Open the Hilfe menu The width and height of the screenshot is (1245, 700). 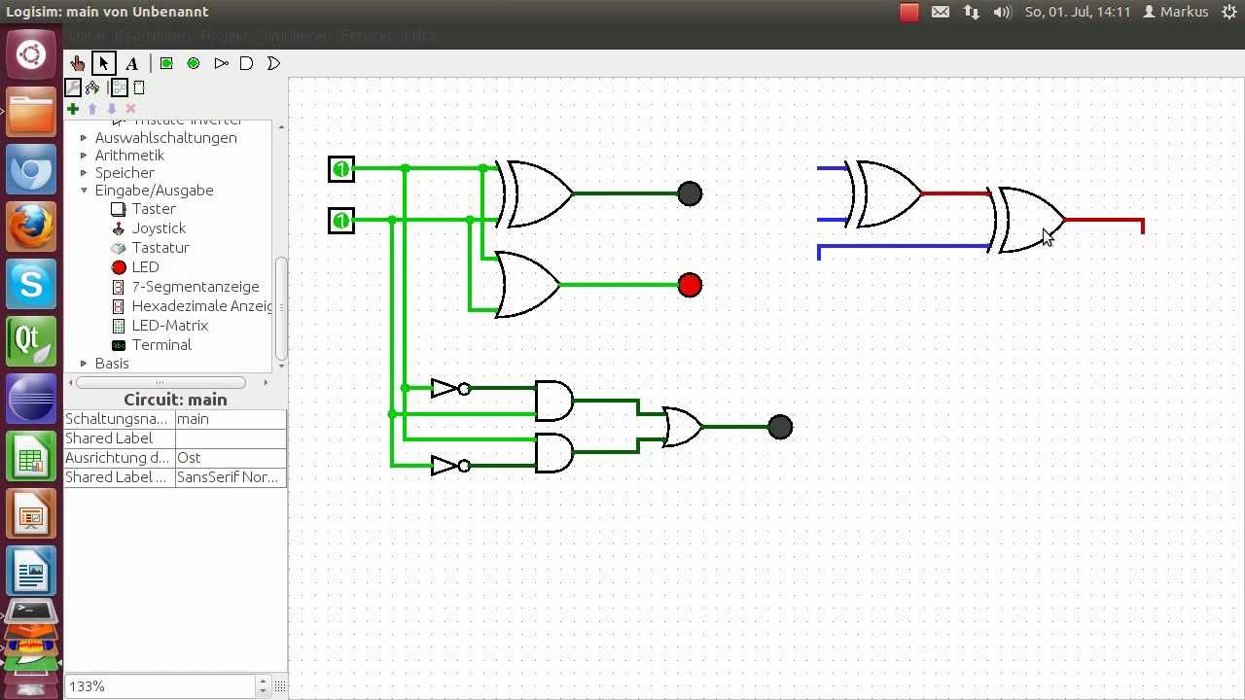[418, 36]
